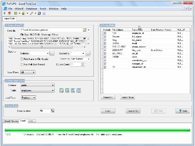Open the Encoding Auto Detect dropdown

[89, 59]
